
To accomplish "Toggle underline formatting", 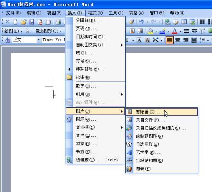I will click(x=127, y=40).
